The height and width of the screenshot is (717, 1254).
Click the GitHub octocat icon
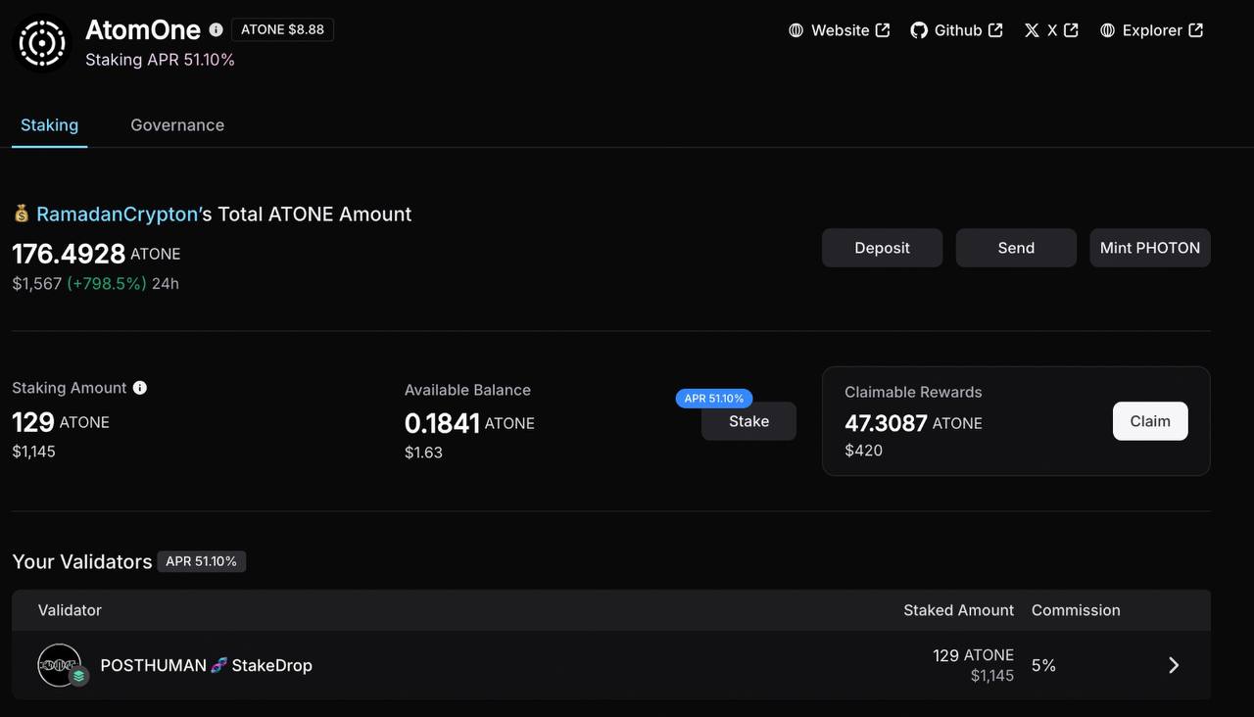919,30
